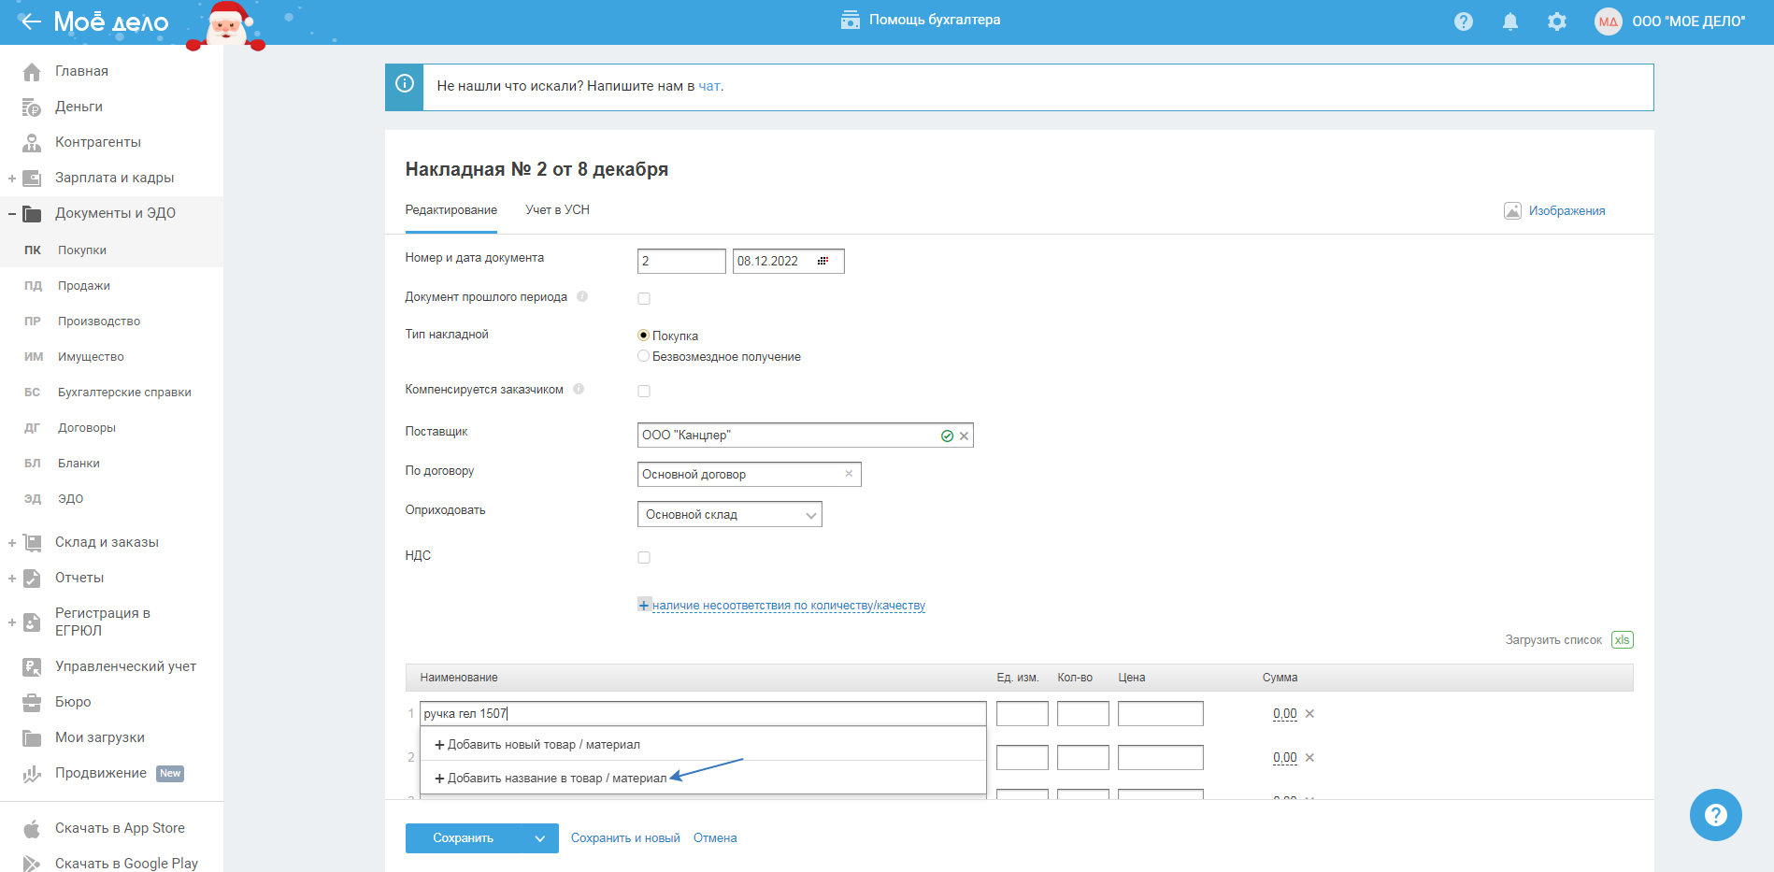Open the floating help chat button
The width and height of the screenshot is (1774, 872).
tap(1716, 815)
